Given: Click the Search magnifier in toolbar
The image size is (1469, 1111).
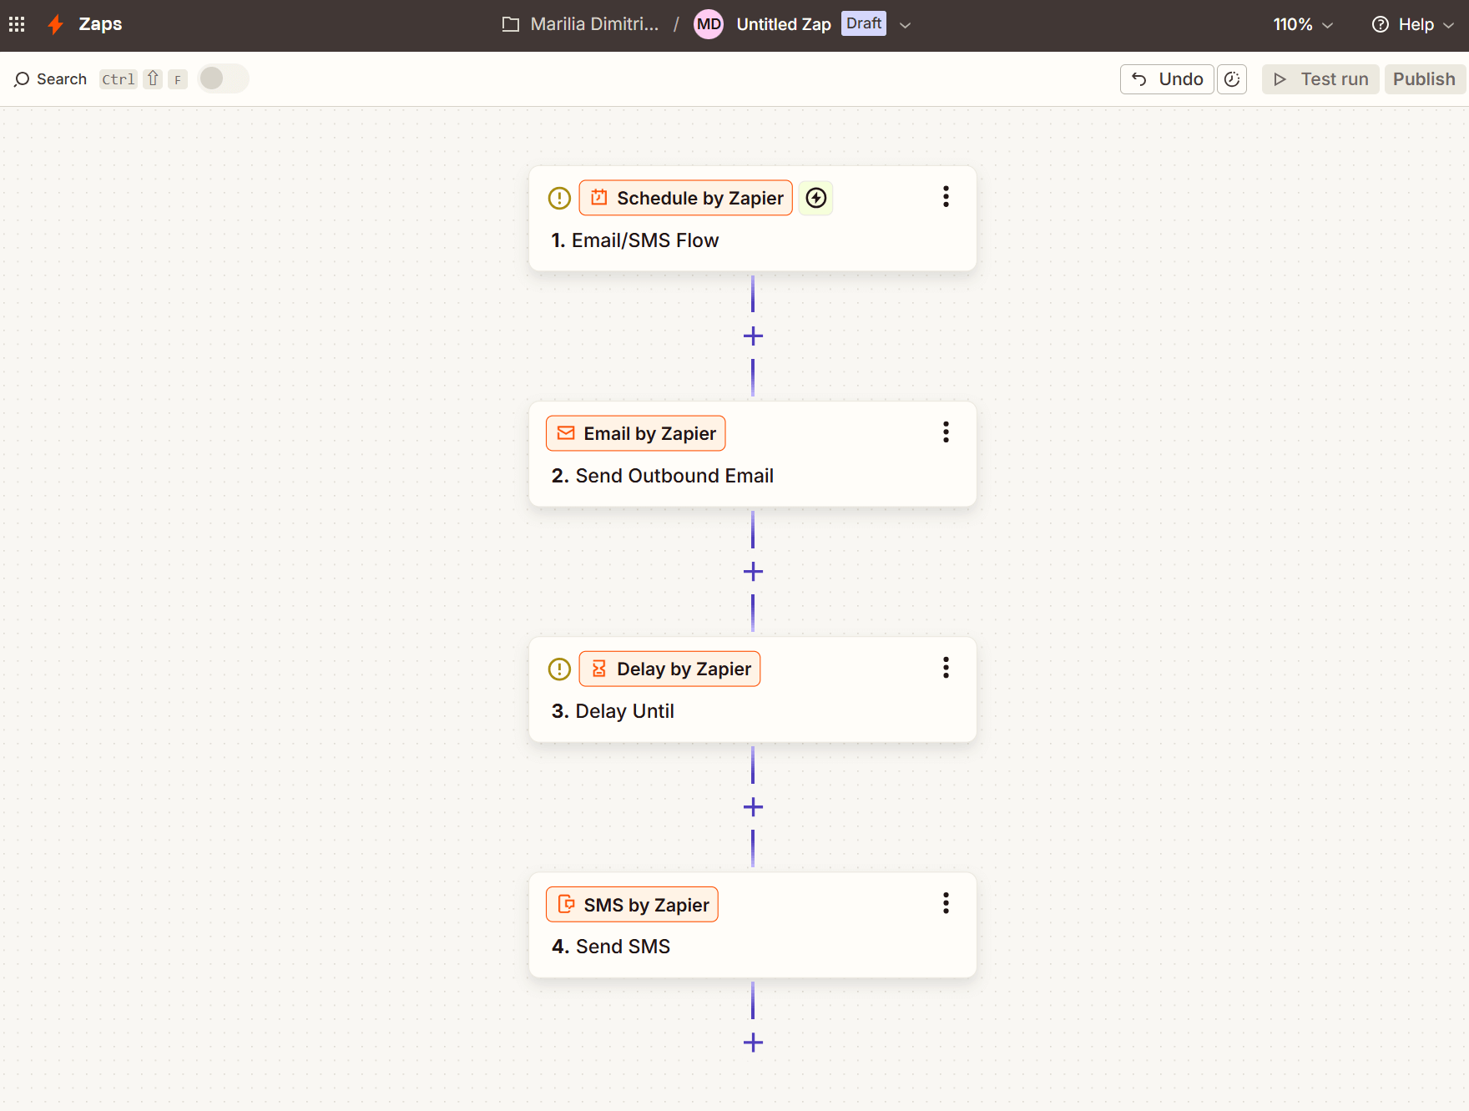Looking at the screenshot, I should [23, 79].
